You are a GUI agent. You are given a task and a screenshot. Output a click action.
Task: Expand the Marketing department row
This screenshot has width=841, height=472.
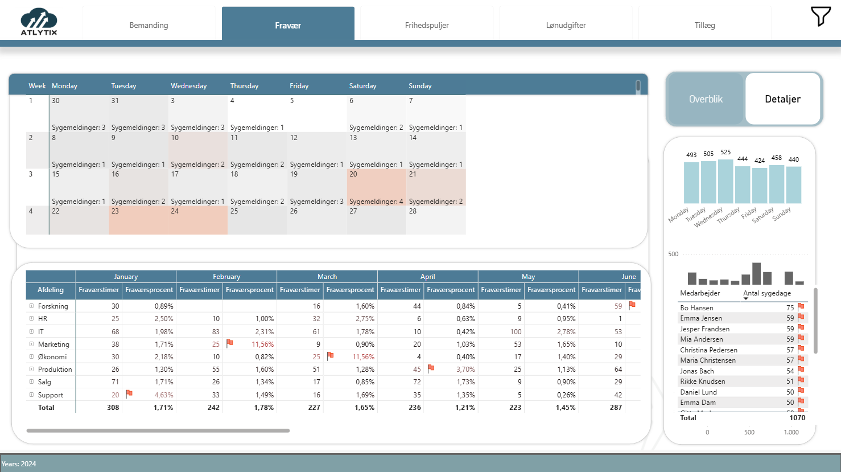tap(32, 344)
